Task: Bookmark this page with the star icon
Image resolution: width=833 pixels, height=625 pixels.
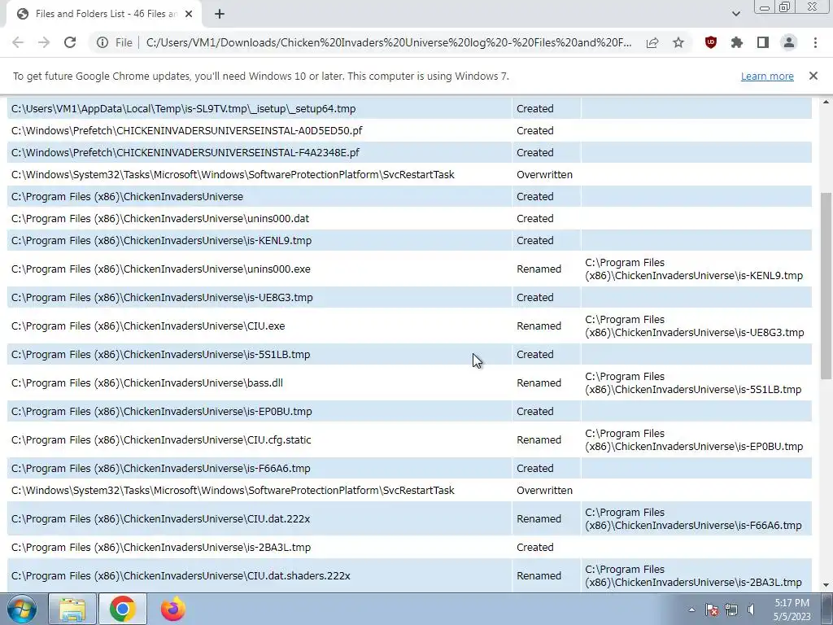Action: click(x=678, y=42)
